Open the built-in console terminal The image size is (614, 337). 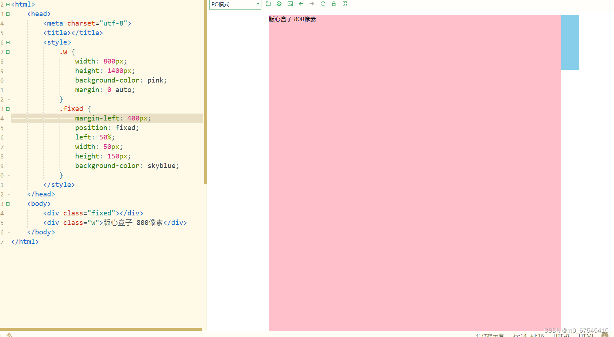tap(290, 4)
